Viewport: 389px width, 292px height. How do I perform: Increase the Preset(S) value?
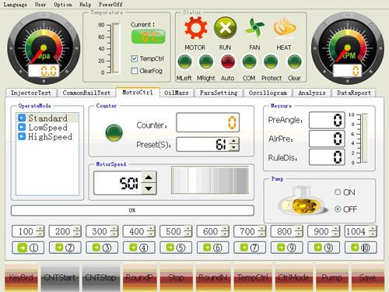click(234, 141)
